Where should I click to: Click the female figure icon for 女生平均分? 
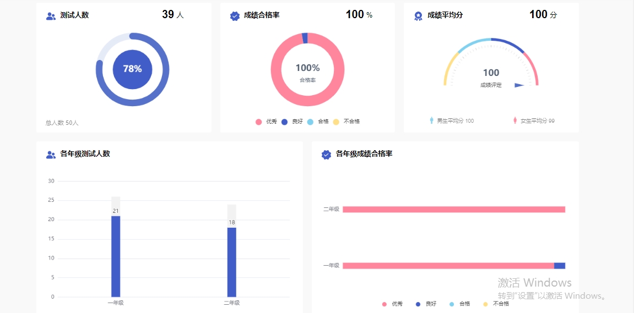(x=515, y=120)
